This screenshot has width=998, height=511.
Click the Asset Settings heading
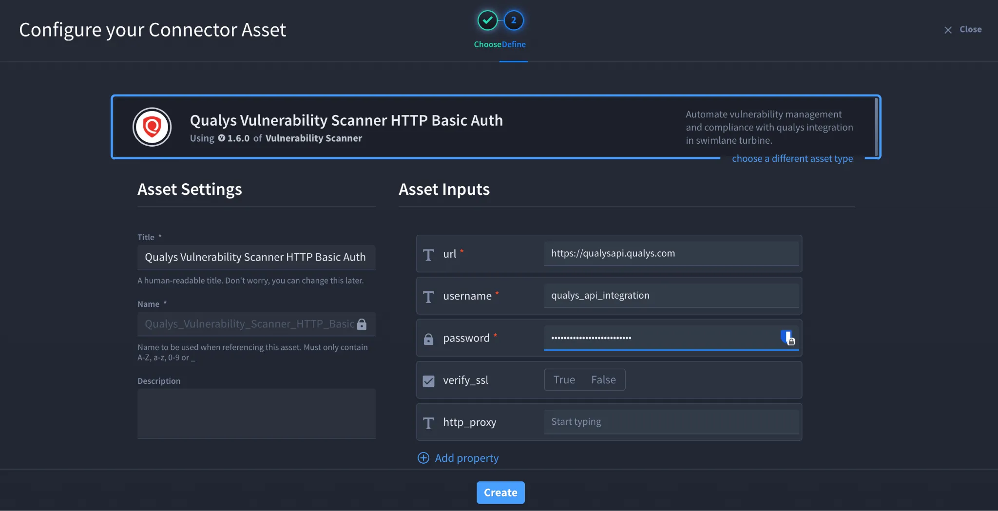tap(190, 189)
